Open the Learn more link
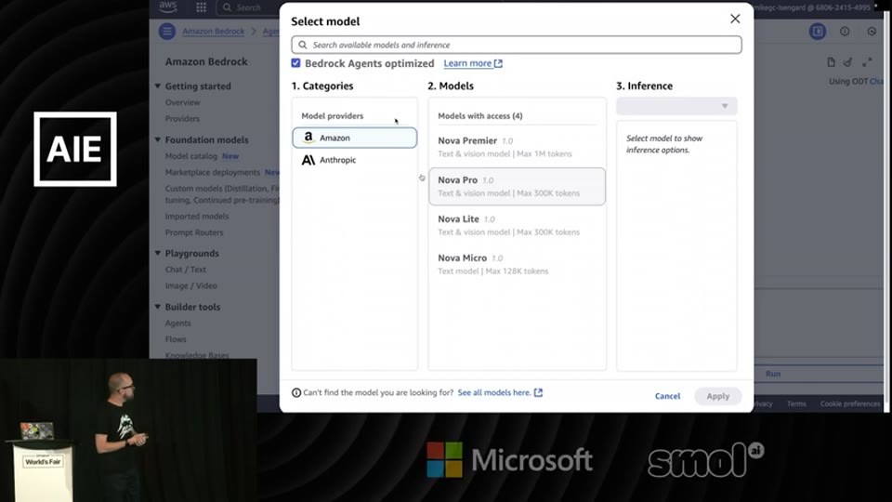Screen dimensions: 892x502 473,63
